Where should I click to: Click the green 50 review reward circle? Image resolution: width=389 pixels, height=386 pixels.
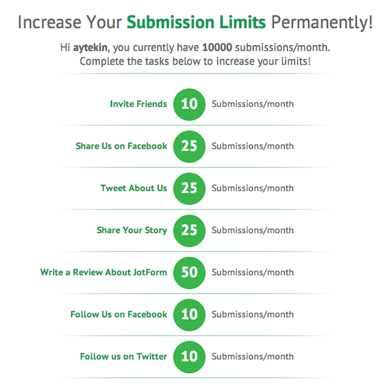pyautogui.click(x=189, y=272)
